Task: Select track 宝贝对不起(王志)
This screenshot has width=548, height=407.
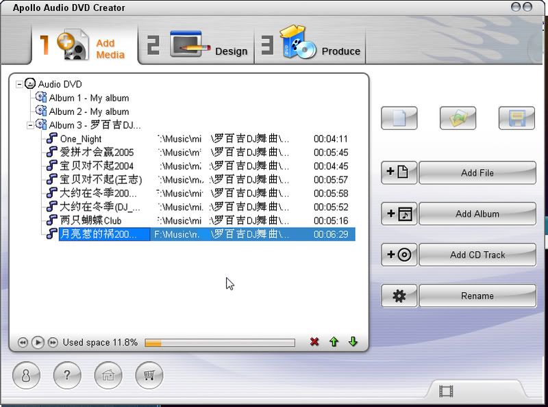Action: [x=101, y=179]
